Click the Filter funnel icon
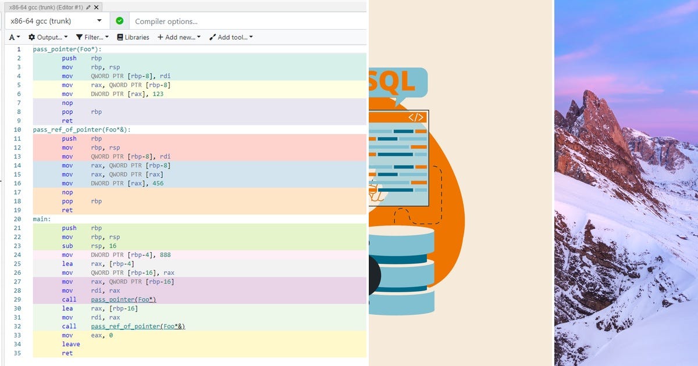 point(80,37)
